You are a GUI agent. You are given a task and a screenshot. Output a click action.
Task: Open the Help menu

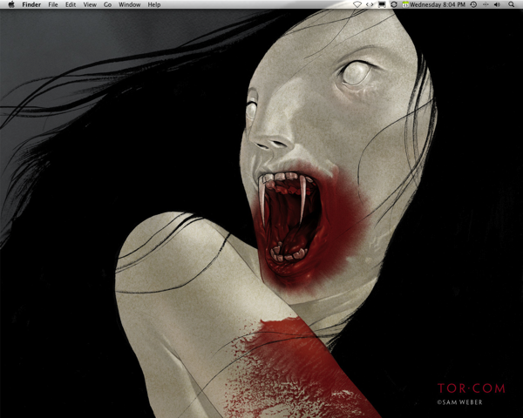pos(154,4)
